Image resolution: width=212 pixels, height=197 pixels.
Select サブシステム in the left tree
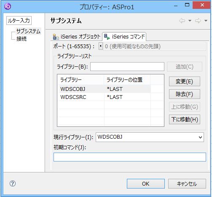28,31
